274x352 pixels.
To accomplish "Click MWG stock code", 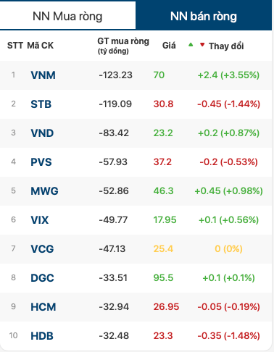I will tap(45, 191).
